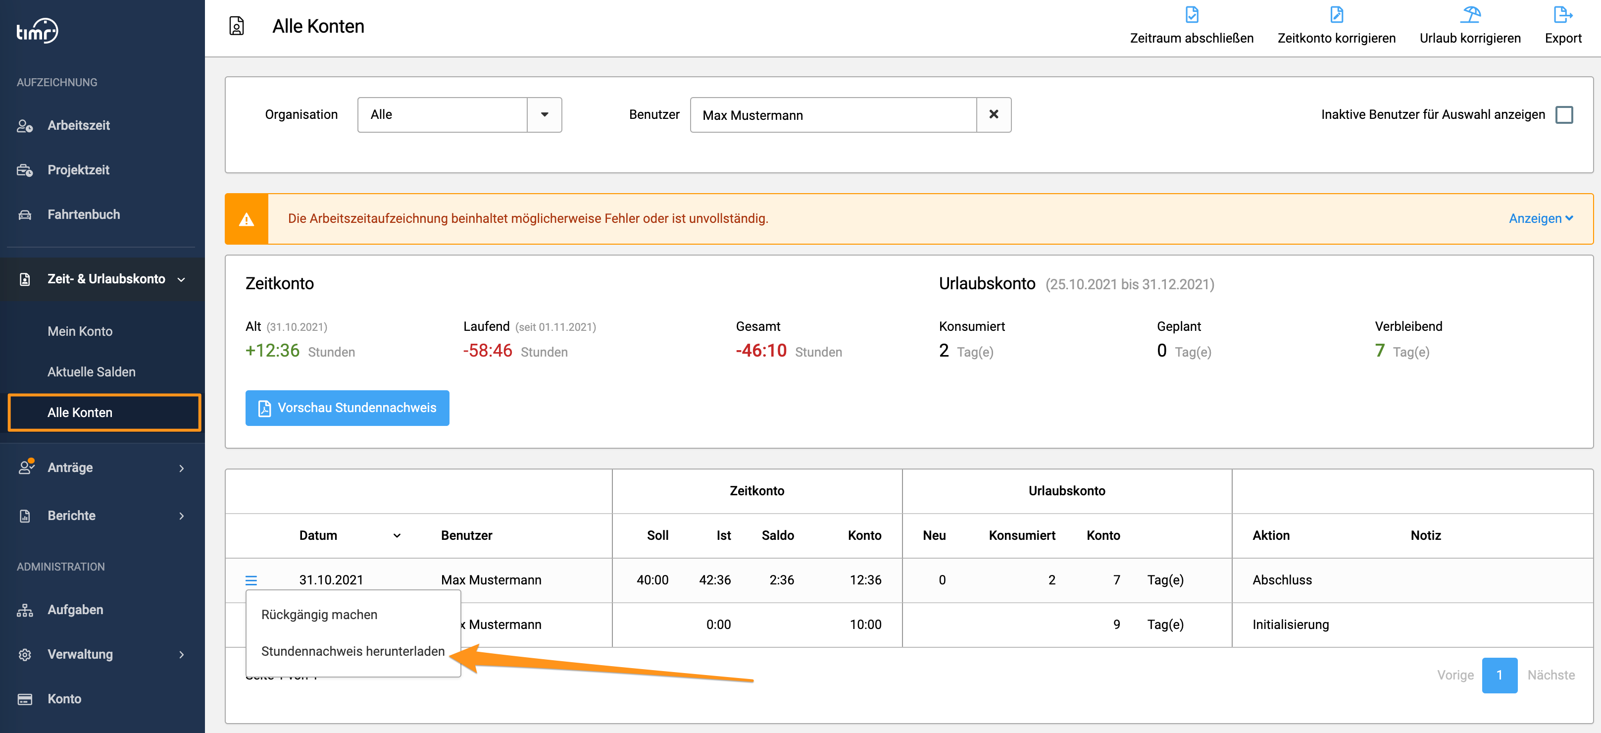Choose Stundennachweis herunterladen menu entry
Screen dimensions: 1601x733
(353, 651)
